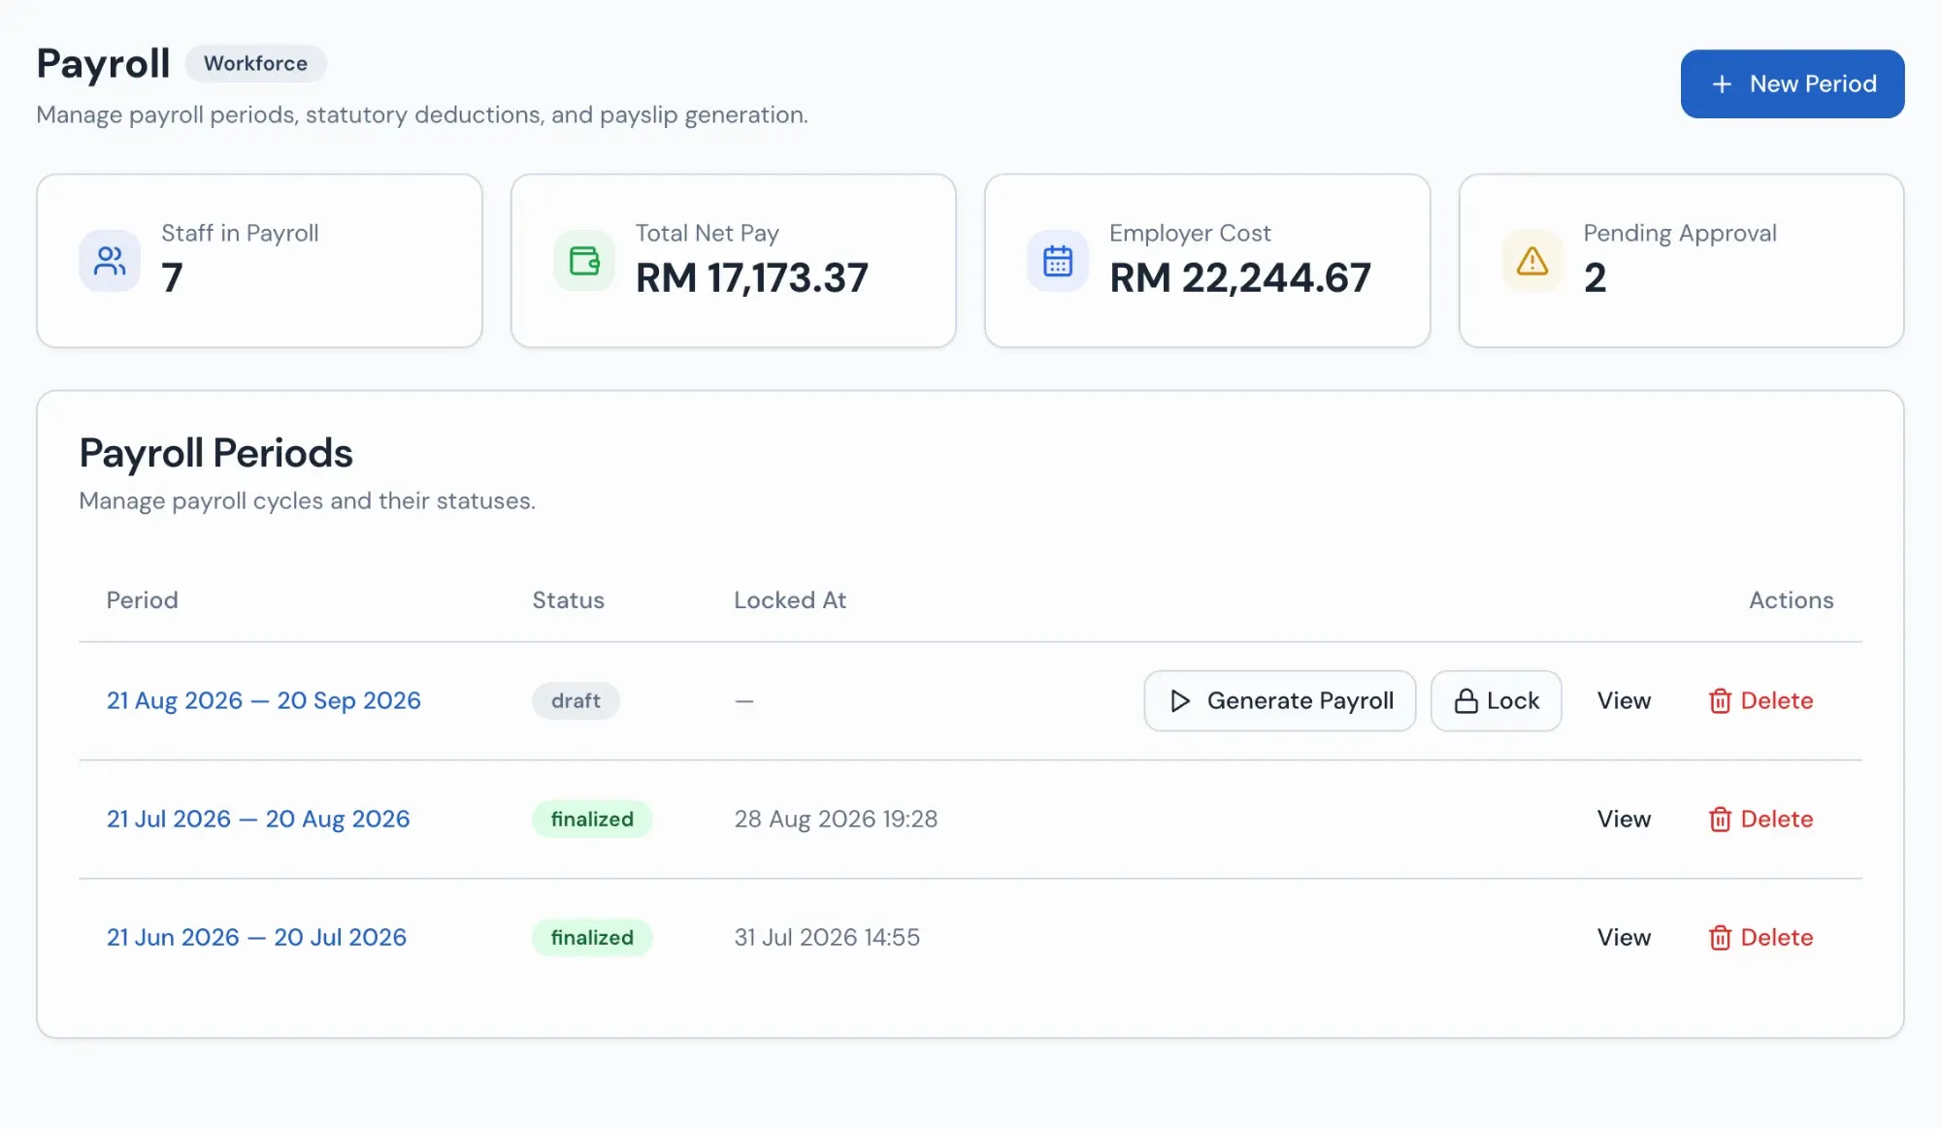Delete the 21 Jul 2026 period
The width and height of the screenshot is (1941, 1129).
point(1760,820)
